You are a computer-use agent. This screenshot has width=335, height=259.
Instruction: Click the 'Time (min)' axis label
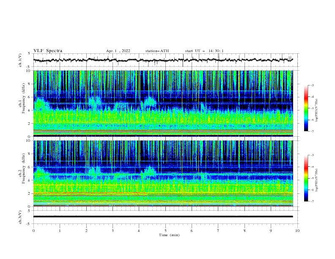coord(169,235)
